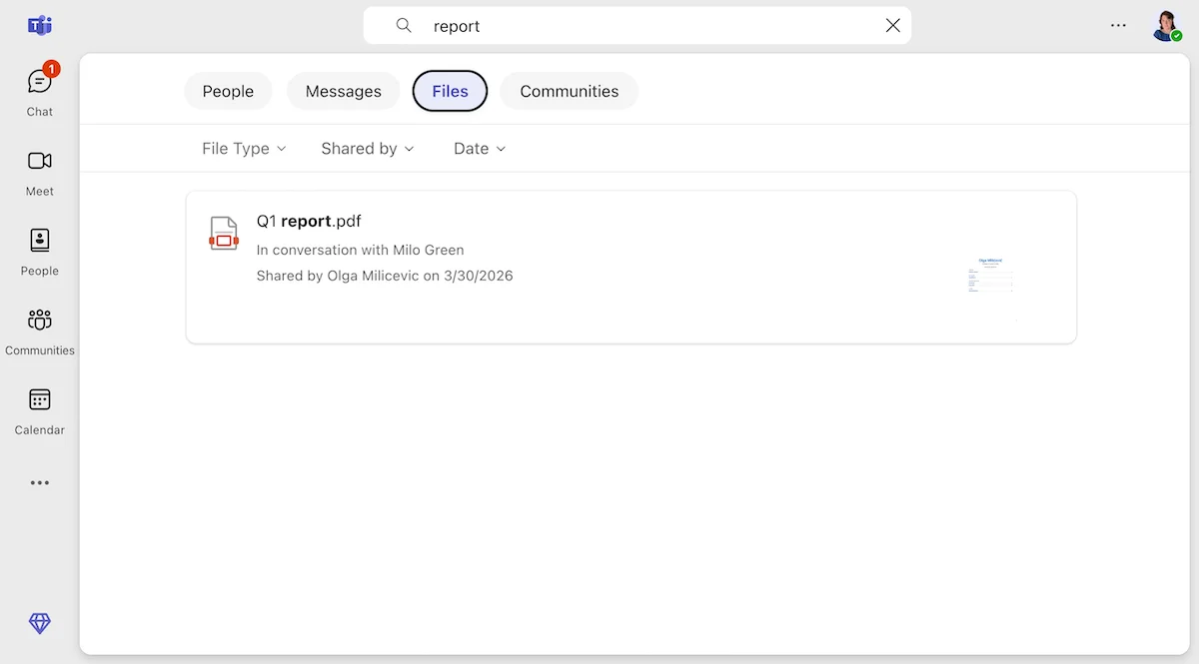Switch to the Messages results tab

(343, 91)
